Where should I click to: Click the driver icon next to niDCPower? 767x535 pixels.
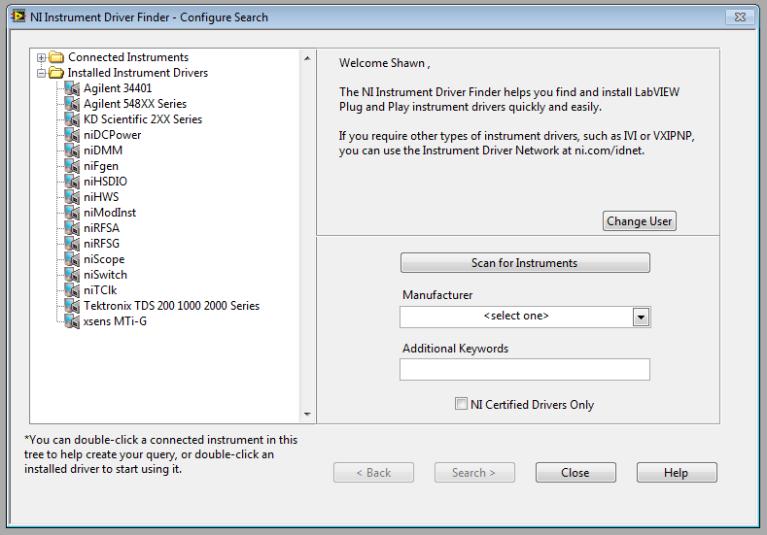pos(71,135)
